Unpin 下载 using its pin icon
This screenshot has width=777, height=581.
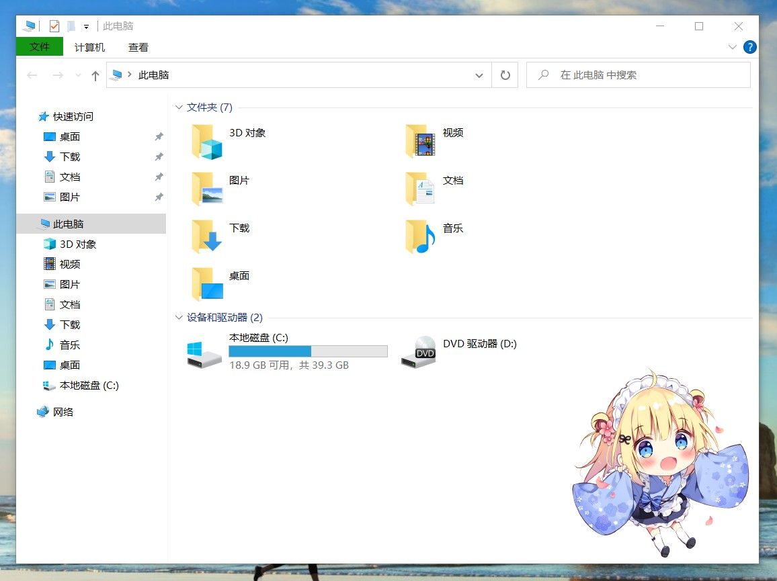(x=159, y=157)
